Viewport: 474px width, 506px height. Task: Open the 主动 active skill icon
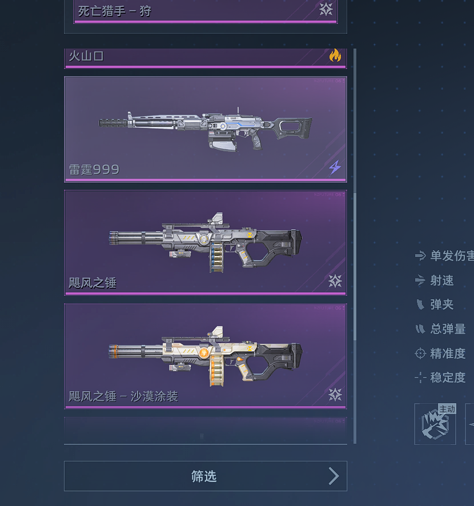[435, 424]
